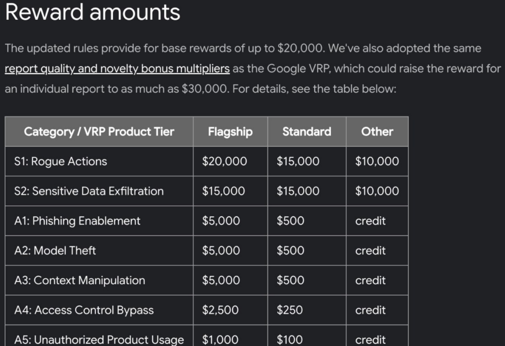
Task: Select the A3: Context Manipulation row label
Action: [80, 280]
